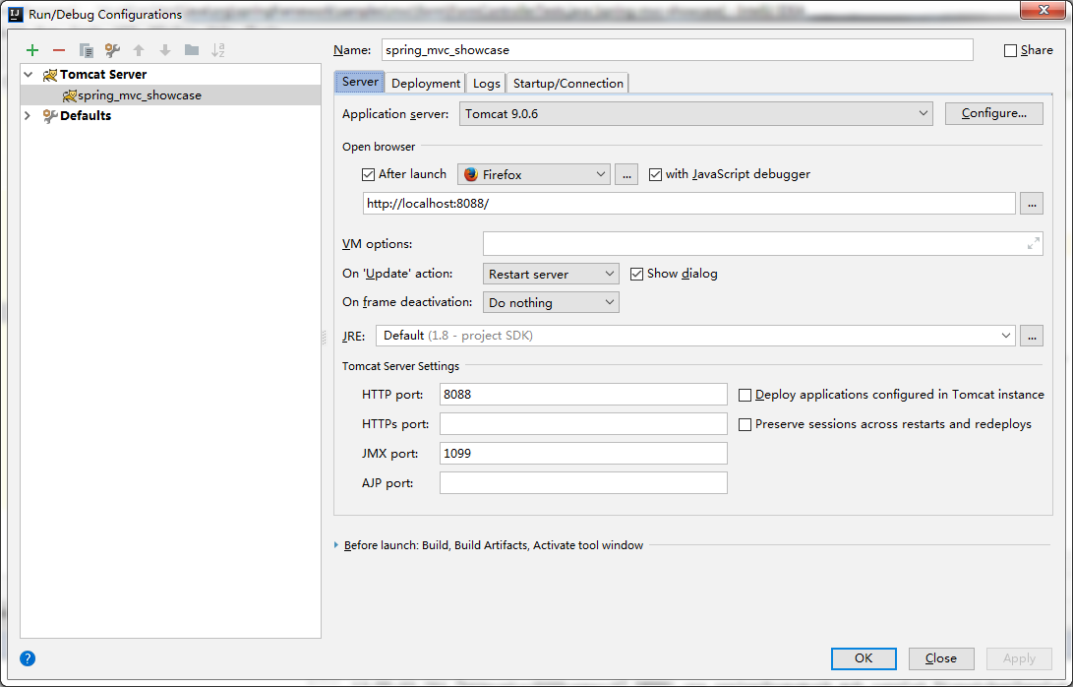Viewport: 1073px width, 687px height.
Task: Open the Firefox browser dropdown
Action: (x=533, y=174)
